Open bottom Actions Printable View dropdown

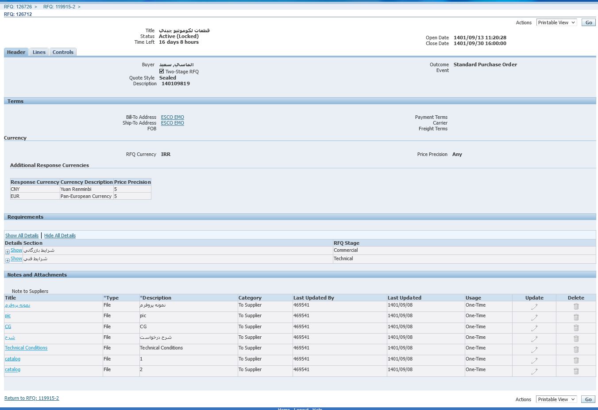(556, 399)
